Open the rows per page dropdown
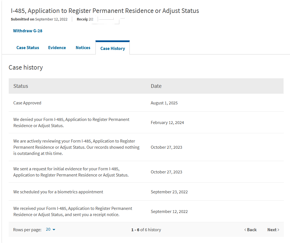This screenshot has height=243, width=290. coord(51,229)
